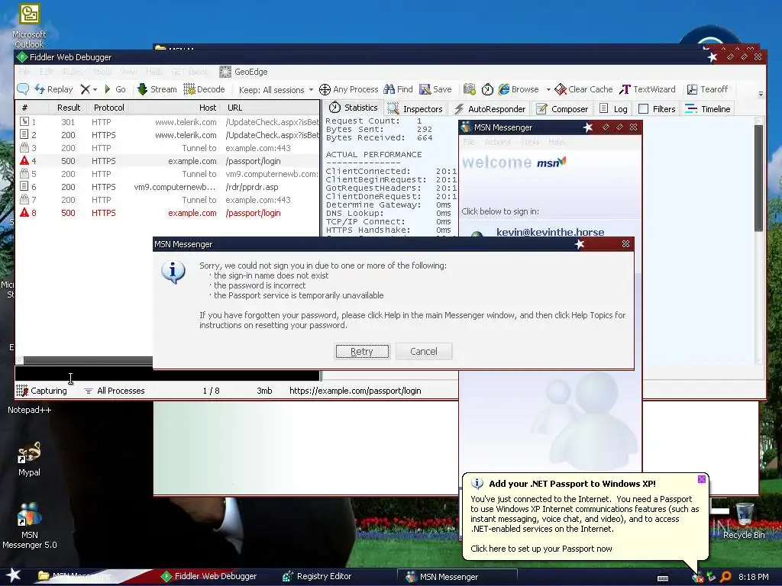Click the Remove X icon in Fiddler toolbar
Screen dimensions: 782x586
(86, 89)
